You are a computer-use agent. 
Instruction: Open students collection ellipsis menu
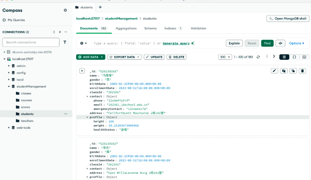point(66,114)
